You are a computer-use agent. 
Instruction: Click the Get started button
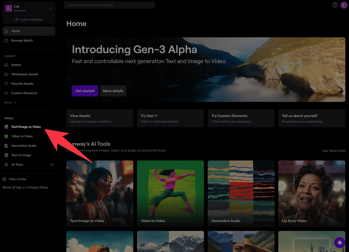[85, 91]
